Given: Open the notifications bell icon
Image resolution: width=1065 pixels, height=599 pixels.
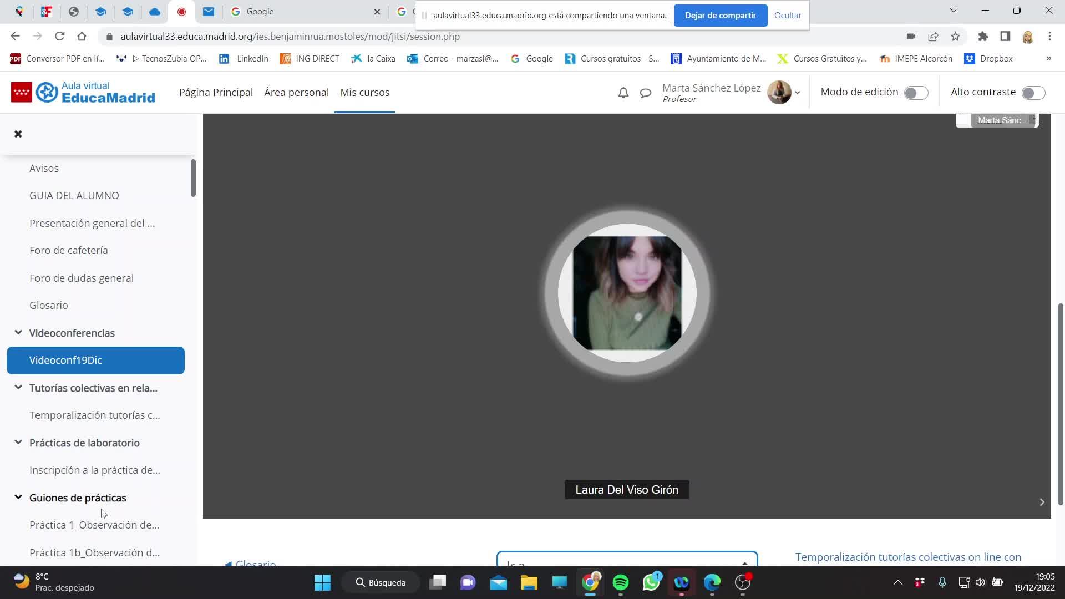Looking at the screenshot, I should [623, 93].
